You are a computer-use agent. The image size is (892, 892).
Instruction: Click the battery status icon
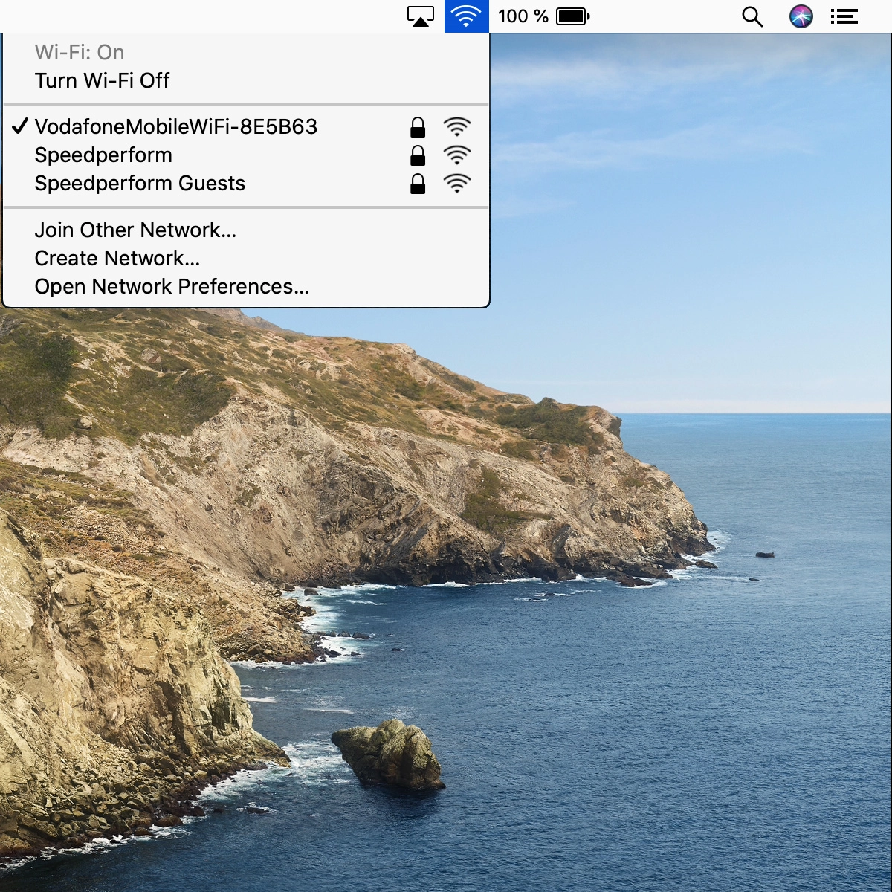572,16
